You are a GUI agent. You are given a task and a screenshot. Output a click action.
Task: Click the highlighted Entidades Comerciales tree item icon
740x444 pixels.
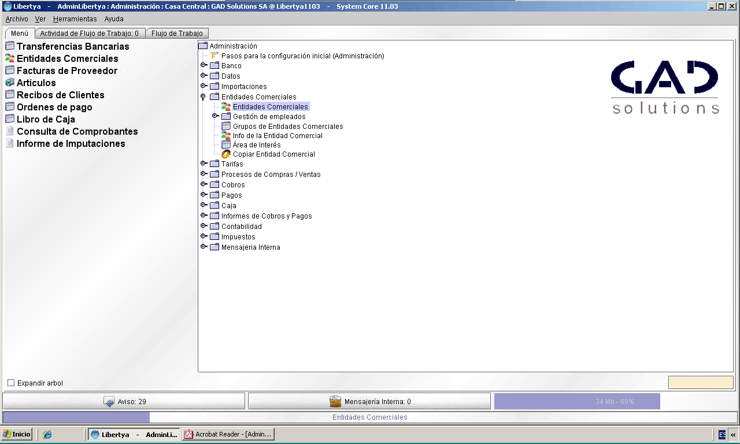coord(226,107)
